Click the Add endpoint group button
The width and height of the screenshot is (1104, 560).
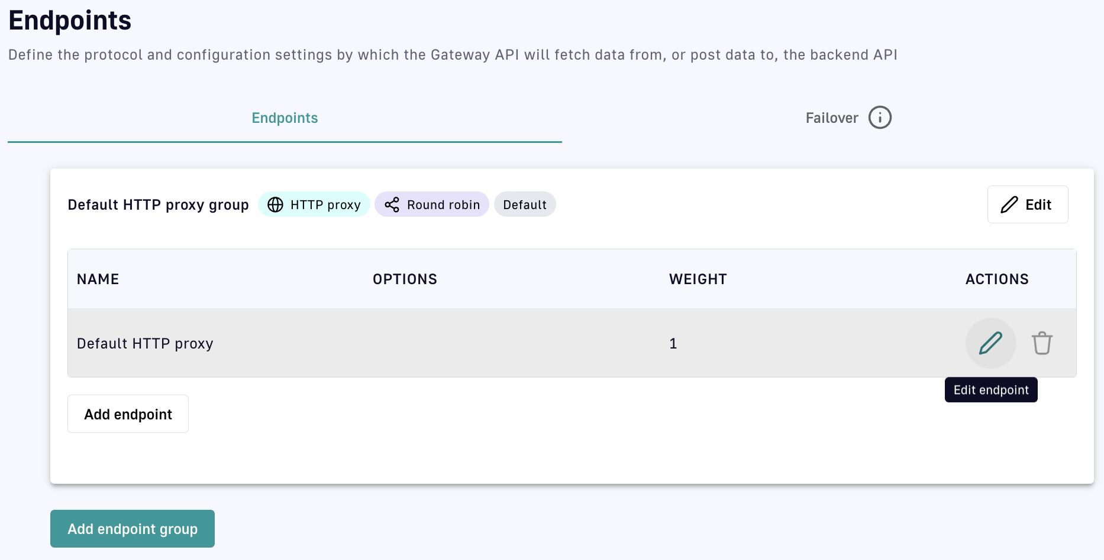pyautogui.click(x=133, y=529)
